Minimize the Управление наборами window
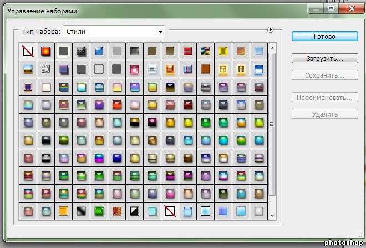 pos(316,9)
